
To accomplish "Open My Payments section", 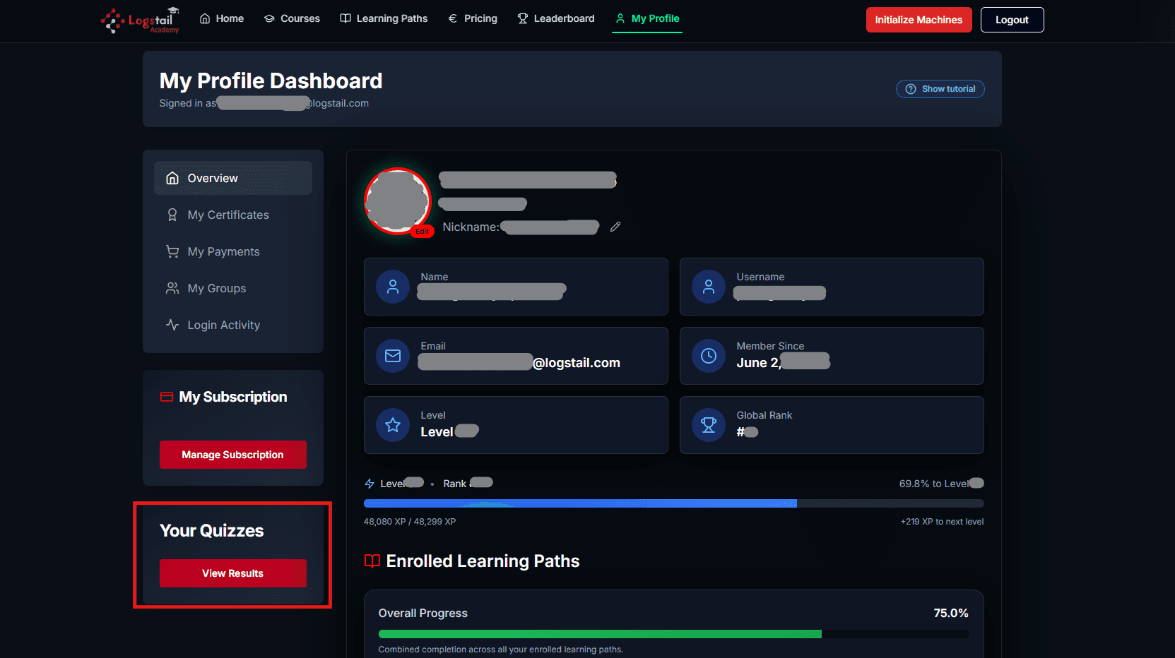I will point(233,251).
